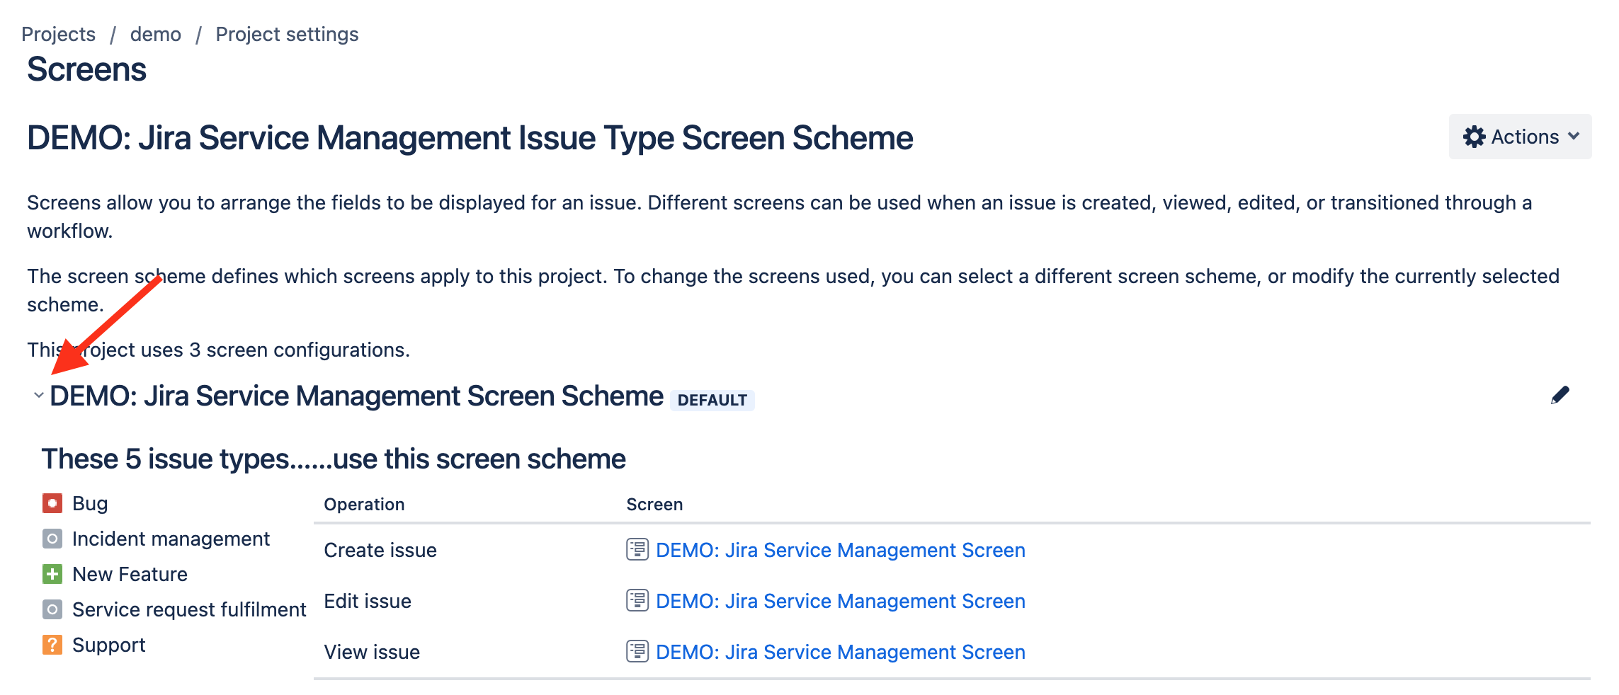Viewport: 1619px width, 695px height.
Task: Select the New Feature label
Action: click(130, 574)
